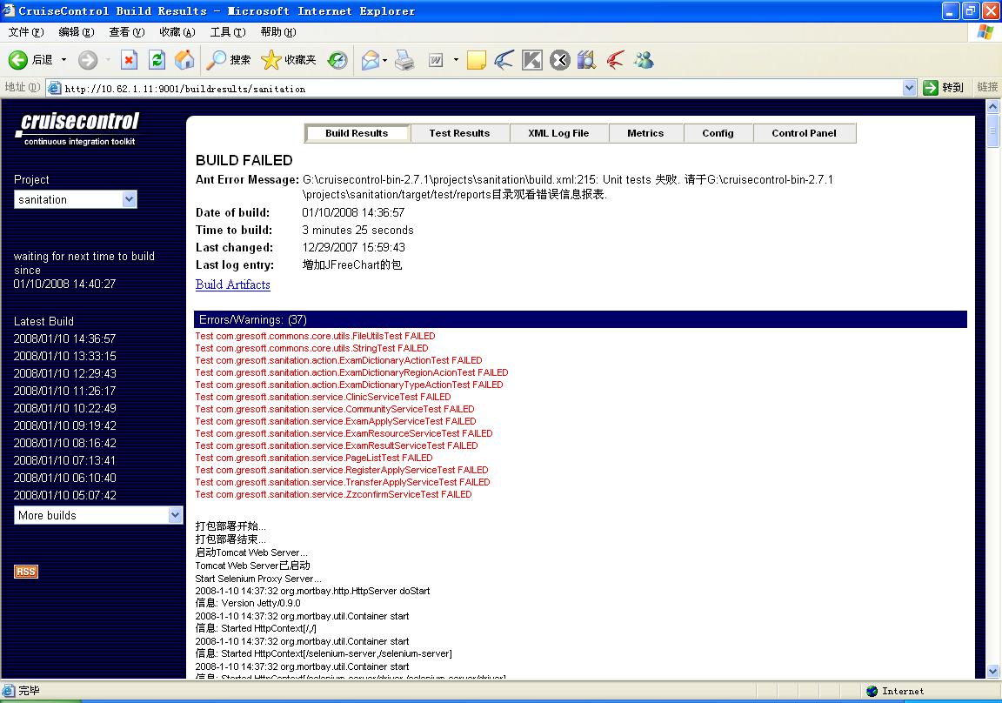This screenshot has width=1002, height=703.
Task: Open build 2008/01/10 11:26:17
Action: 64,391
